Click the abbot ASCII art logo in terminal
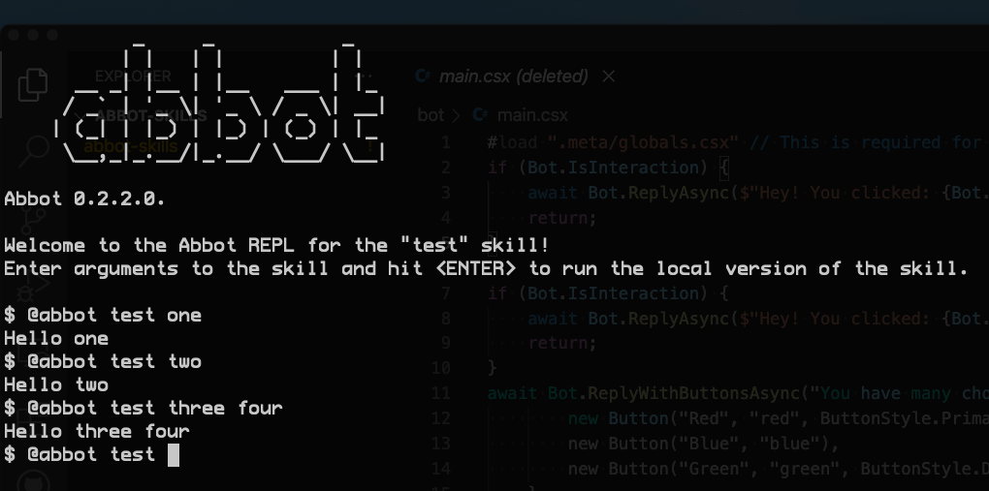This screenshot has width=989, height=491. pos(219,105)
